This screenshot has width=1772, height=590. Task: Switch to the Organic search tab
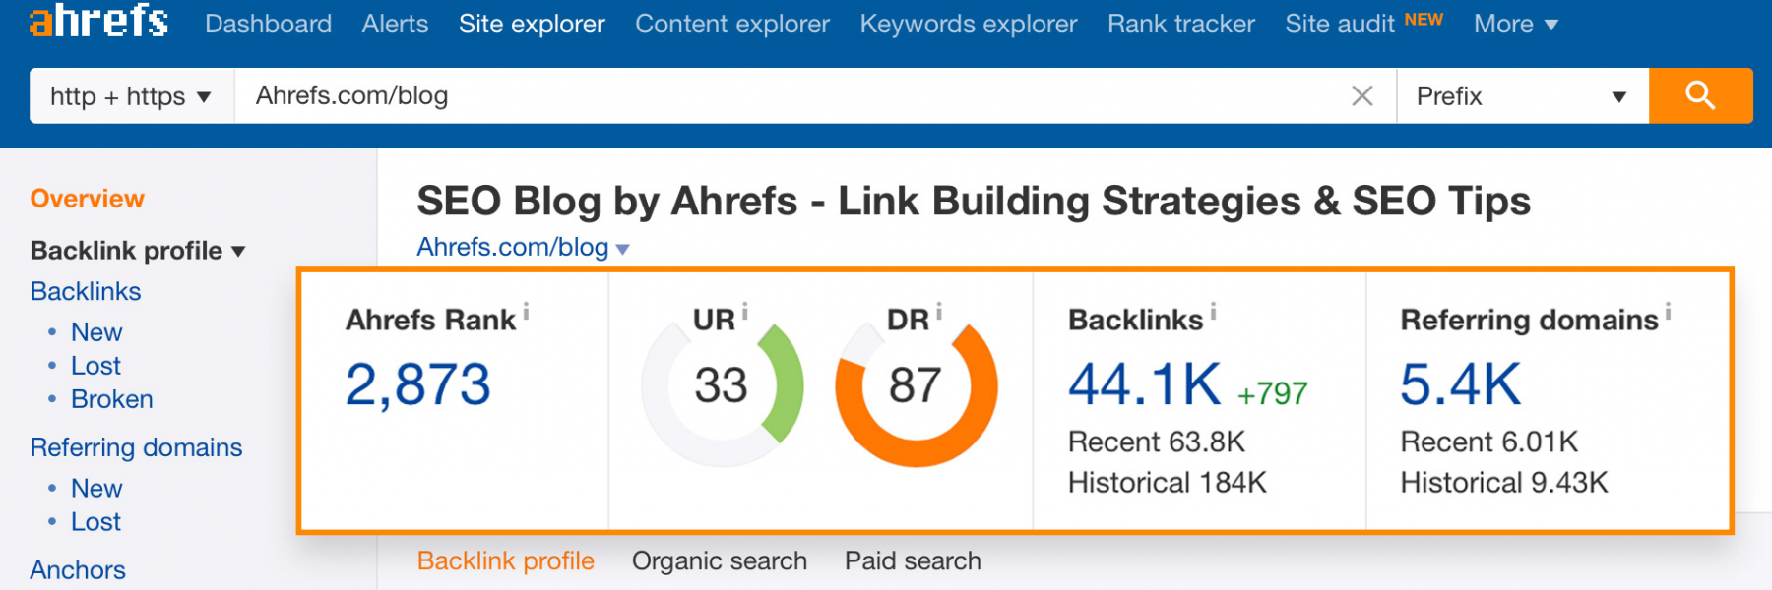pyautogui.click(x=719, y=560)
